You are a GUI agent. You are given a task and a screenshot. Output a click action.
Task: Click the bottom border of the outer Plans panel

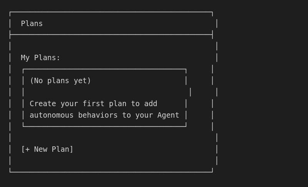tap(111, 172)
